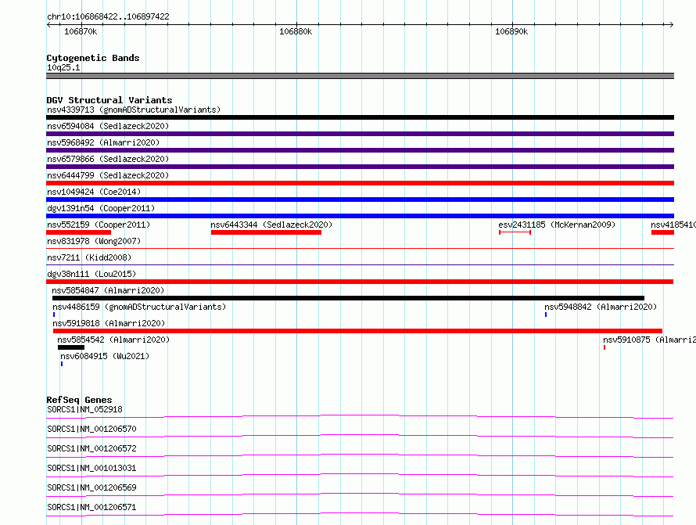Select the blue dgv1391n54 variant bar
Viewport: 696px width, 525px height.
pos(360,216)
